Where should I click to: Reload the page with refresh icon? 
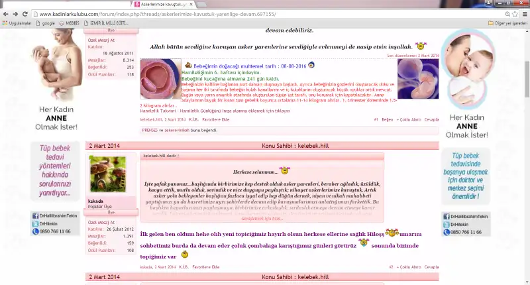pos(25,13)
